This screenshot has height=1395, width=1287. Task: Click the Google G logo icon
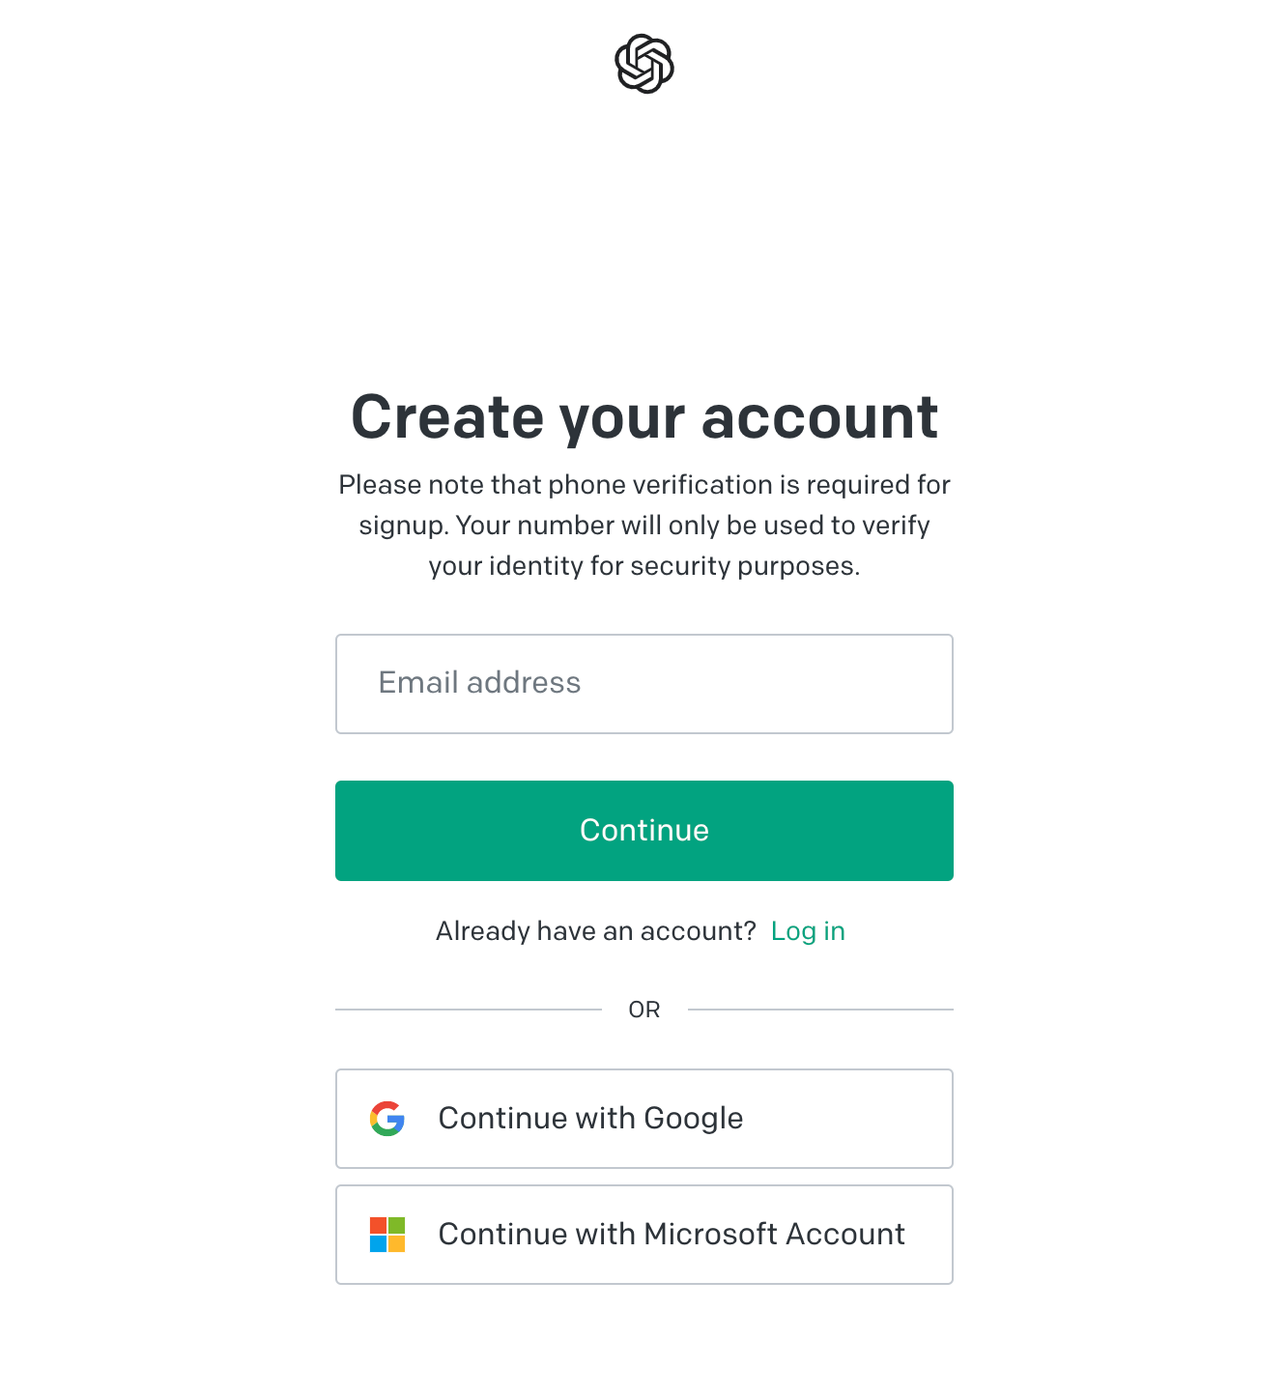[x=387, y=1119]
